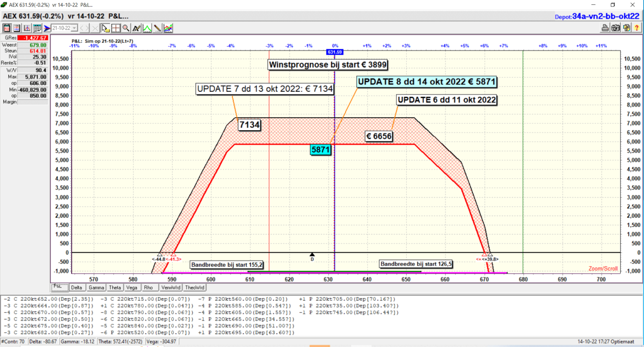Click the 'Winstprognose bij start € 3899' annotation
The width and height of the screenshot is (644, 347).
[x=328, y=64]
